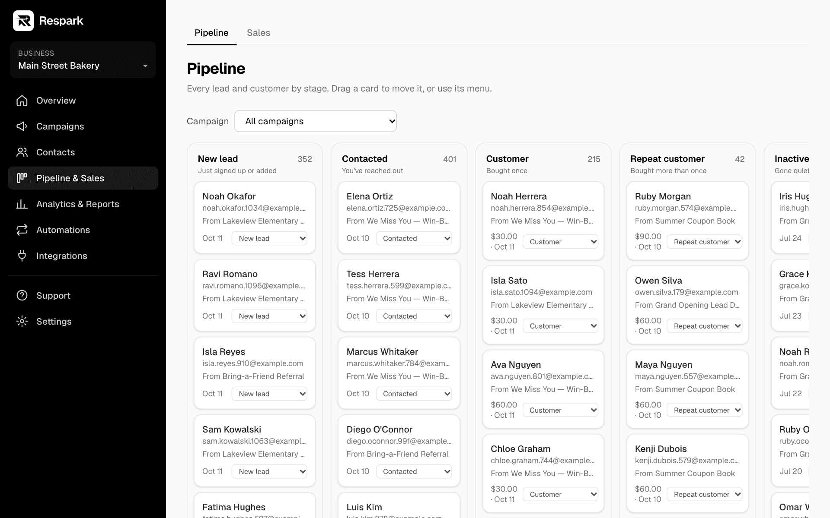The width and height of the screenshot is (830, 518).
Task: Open the Main Street Bakery business switcher
Action: point(83,60)
